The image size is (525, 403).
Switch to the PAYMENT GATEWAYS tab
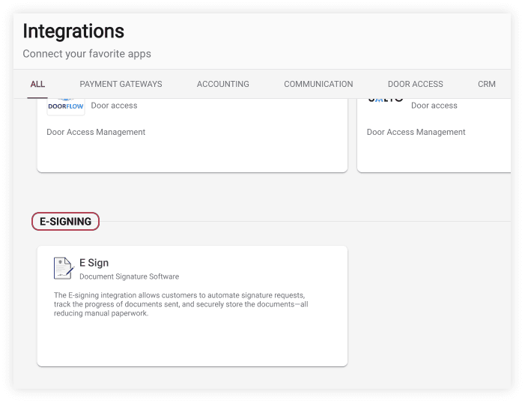[x=121, y=84]
